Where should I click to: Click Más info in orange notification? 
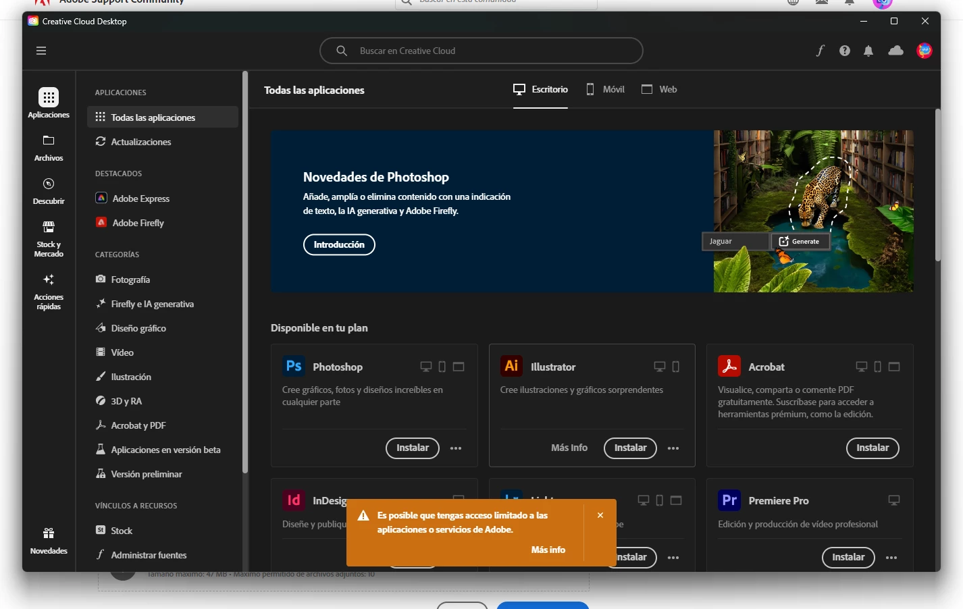[548, 550]
